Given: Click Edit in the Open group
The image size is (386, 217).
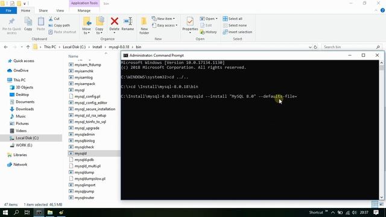Looking at the screenshot, I should [206, 25].
